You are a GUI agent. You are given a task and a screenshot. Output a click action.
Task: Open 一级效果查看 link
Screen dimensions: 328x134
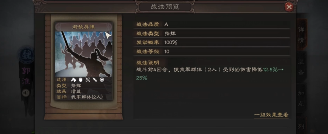pos(271,115)
